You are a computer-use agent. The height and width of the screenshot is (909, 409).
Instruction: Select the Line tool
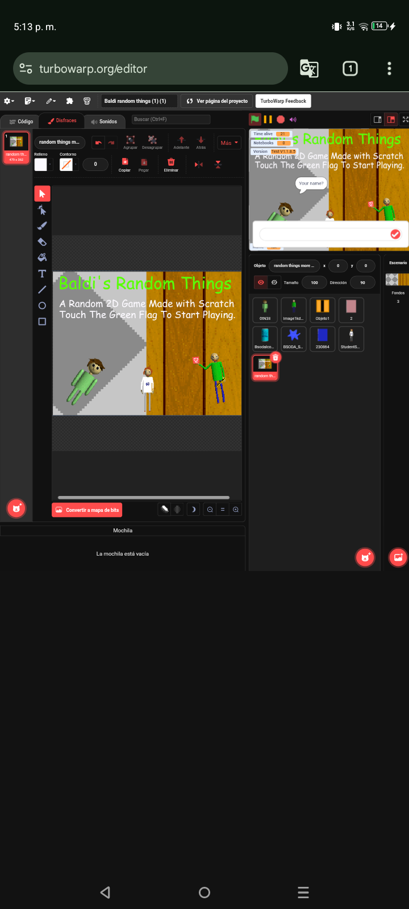(42, 289)
